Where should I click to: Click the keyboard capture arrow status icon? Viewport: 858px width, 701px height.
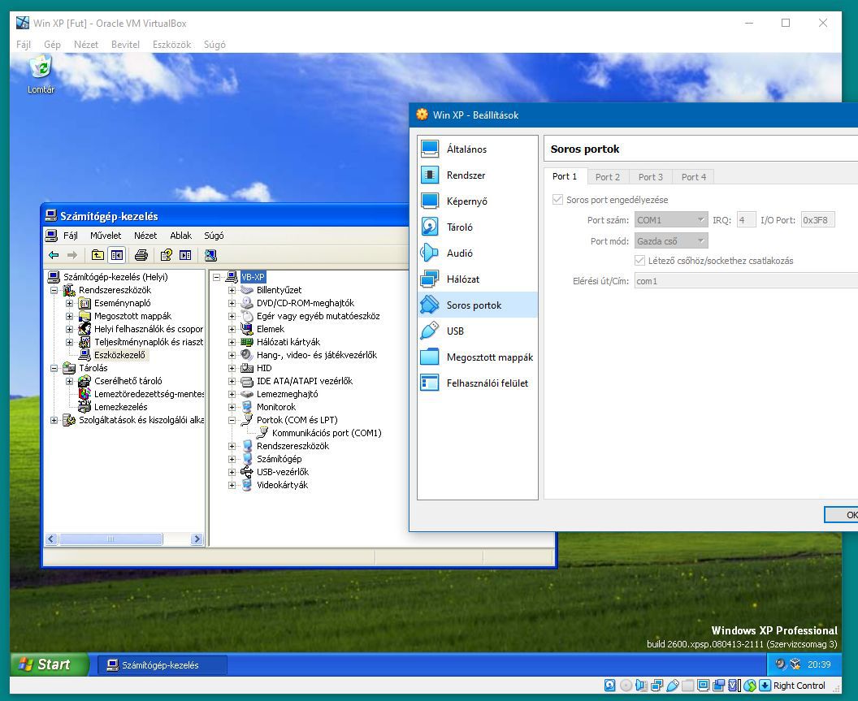pyautogui.click(x=765, y=685)
